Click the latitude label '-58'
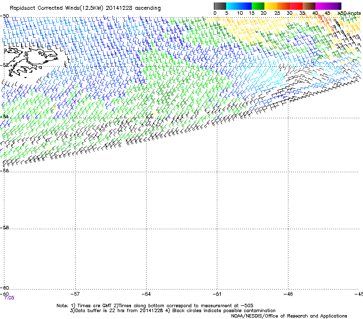Viewport: 363px width, 319px height. pos(4,228)
